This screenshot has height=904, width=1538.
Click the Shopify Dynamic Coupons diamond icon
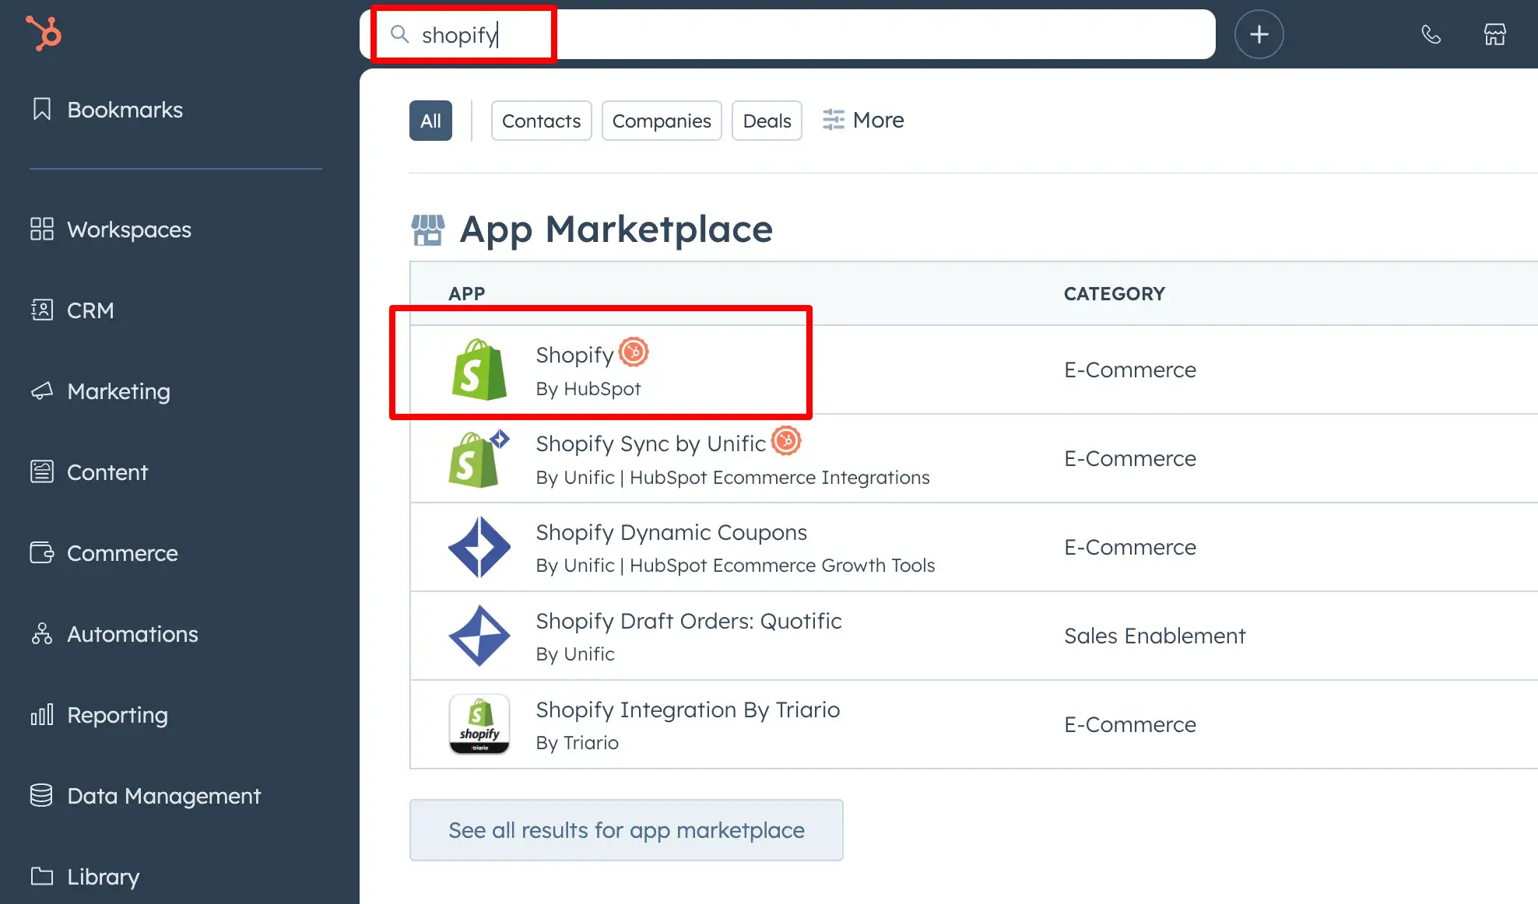click(479, 547)
